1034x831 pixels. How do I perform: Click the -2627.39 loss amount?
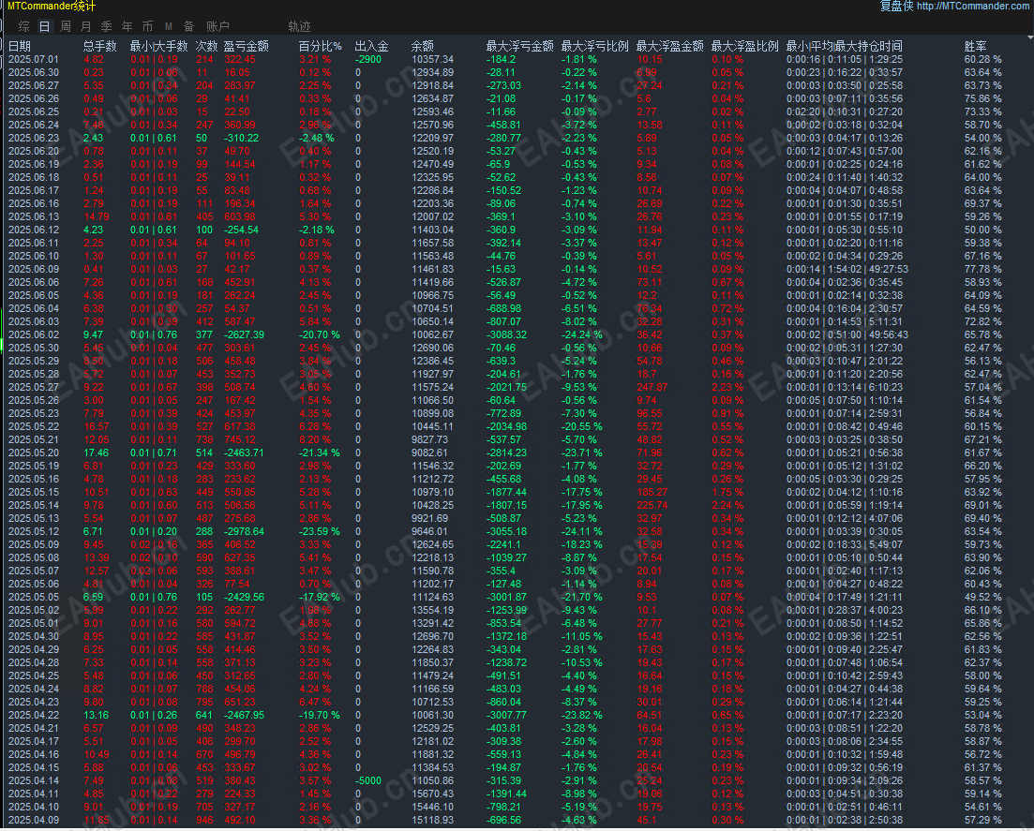click(x=244, y=334)
